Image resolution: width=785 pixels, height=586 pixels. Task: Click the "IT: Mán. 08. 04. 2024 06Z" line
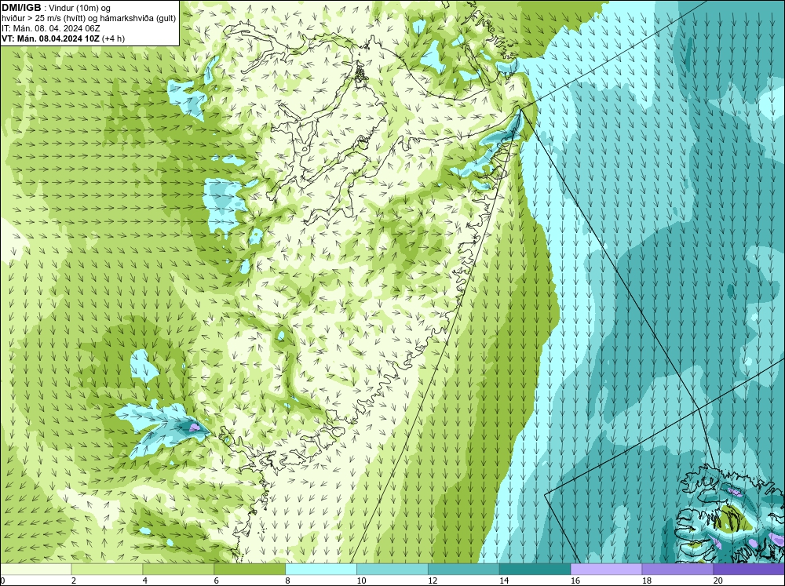coord(50,28)
